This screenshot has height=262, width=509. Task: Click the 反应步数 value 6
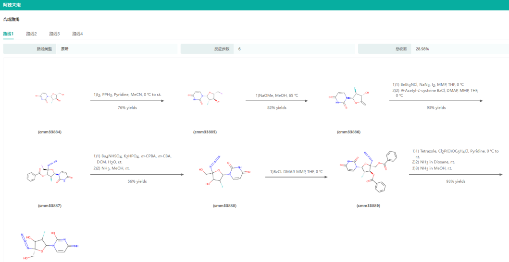[239, 49]
